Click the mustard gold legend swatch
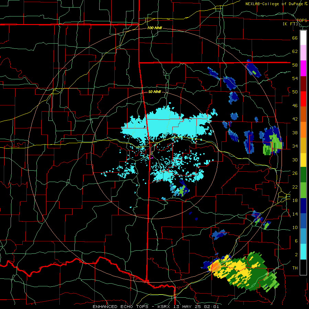309x309 pixels. [303, 145]
